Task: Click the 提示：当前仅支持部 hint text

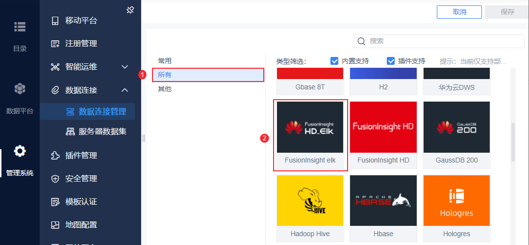Action: (473, 61)
